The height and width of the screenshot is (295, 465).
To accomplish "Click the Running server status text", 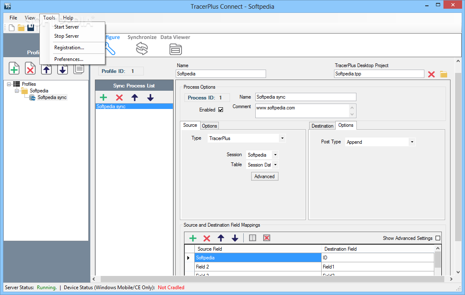I will (x=46, y=287).
